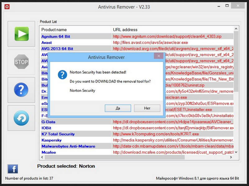The width and height of the screenshot is (249, 186).
Task: Confirm download with the Да button
Action: click(118, 108)
